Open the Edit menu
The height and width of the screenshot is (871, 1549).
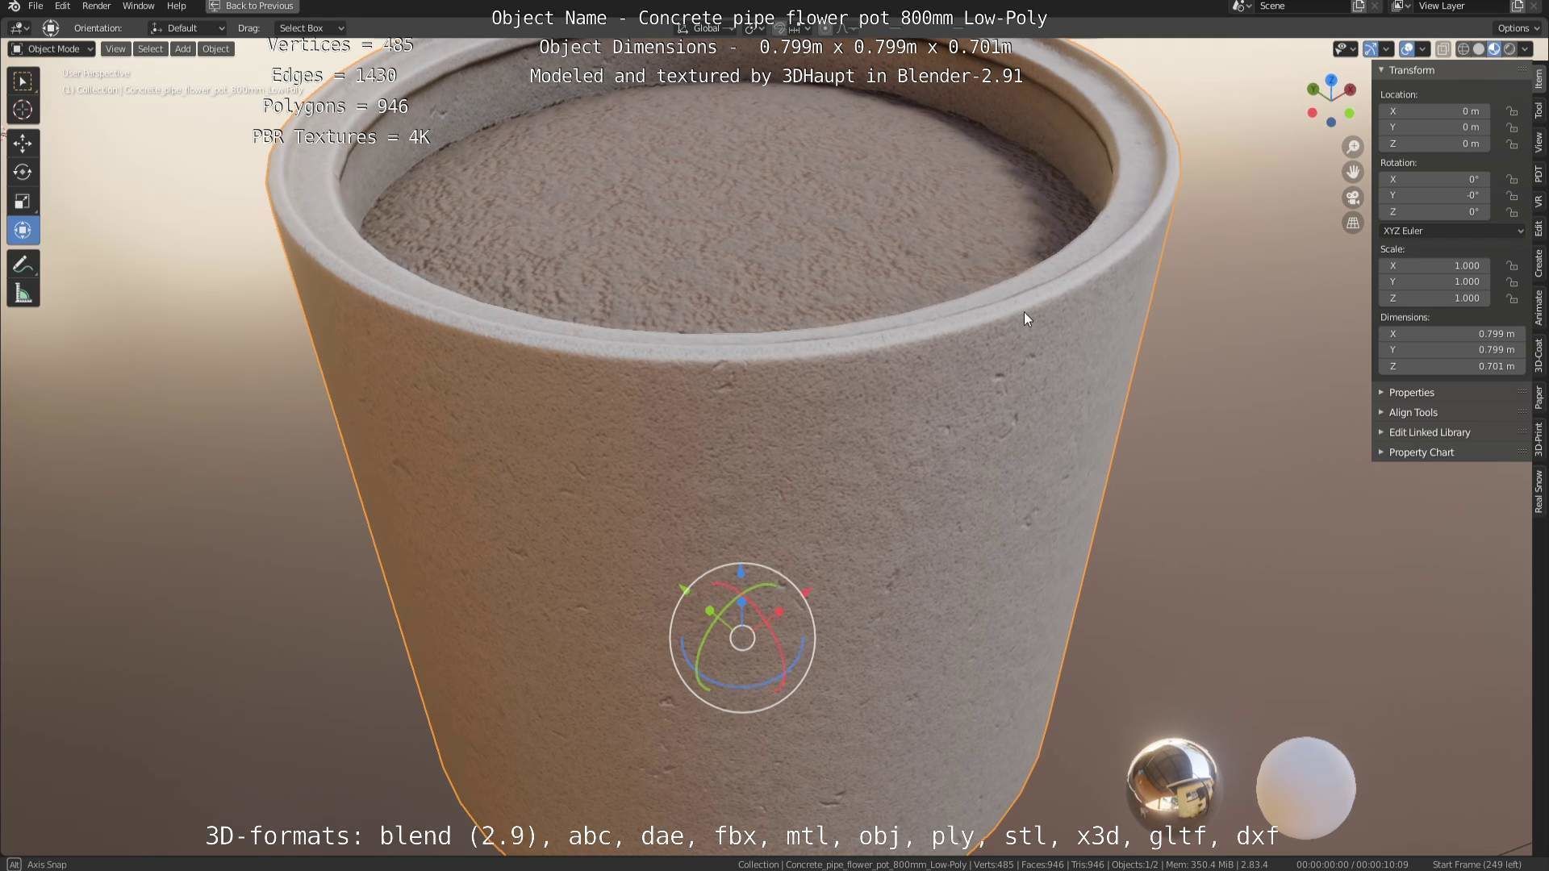tap(62, 6)
